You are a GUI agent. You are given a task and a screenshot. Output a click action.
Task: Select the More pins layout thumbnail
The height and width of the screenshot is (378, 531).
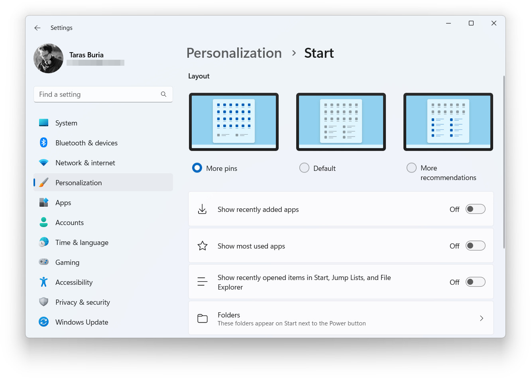(x=234, y=121)
